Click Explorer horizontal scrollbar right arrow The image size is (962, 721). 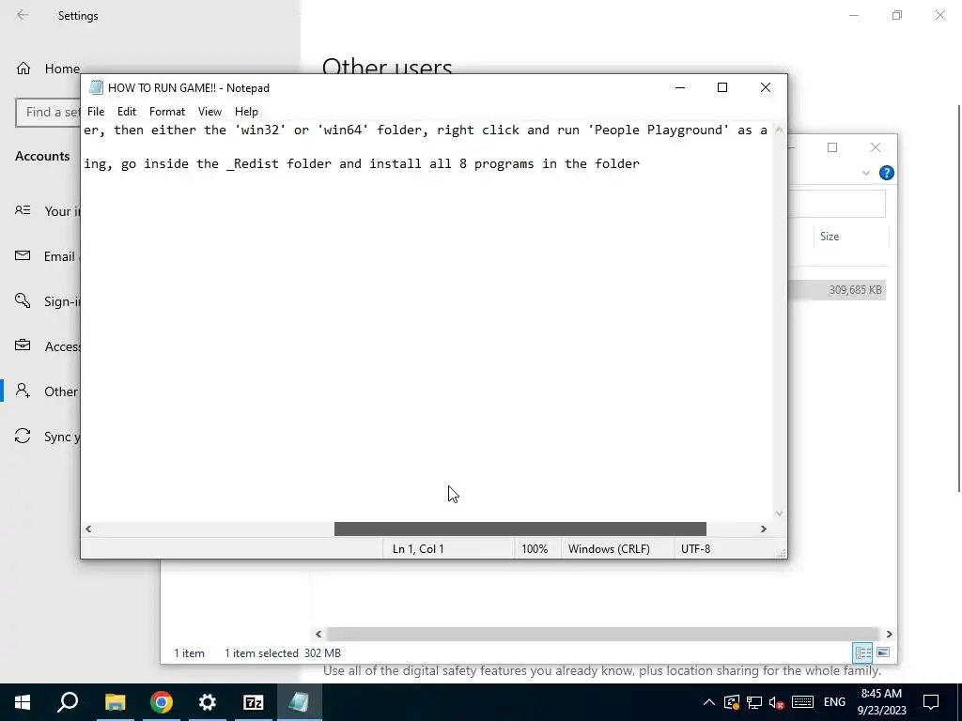[889, 634]
